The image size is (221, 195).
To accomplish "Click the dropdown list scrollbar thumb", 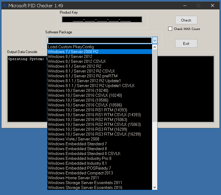I will [155, 86].
